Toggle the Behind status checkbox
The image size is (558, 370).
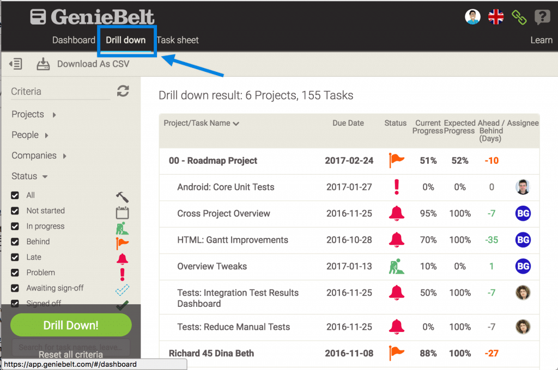click(15, 242)
